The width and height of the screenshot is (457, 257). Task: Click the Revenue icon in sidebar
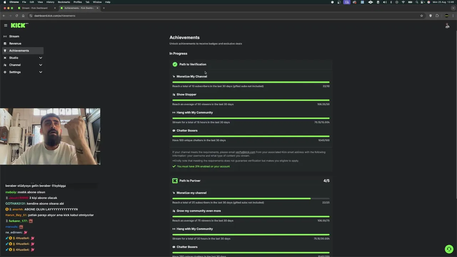point(5,44)
